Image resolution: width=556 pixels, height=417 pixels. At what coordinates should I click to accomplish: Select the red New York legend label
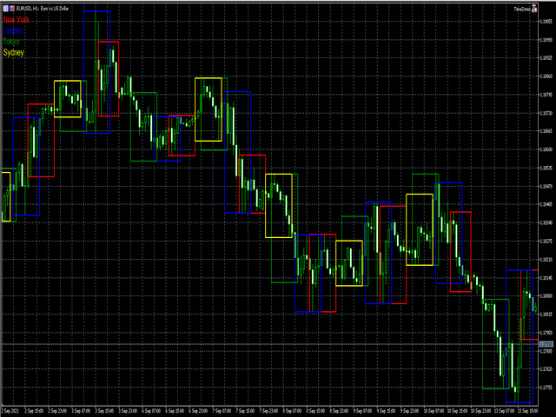tap(16, 20)
